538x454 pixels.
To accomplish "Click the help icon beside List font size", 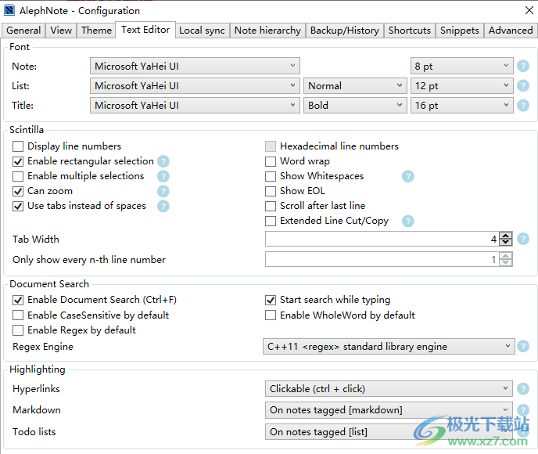I will (523, 86).
